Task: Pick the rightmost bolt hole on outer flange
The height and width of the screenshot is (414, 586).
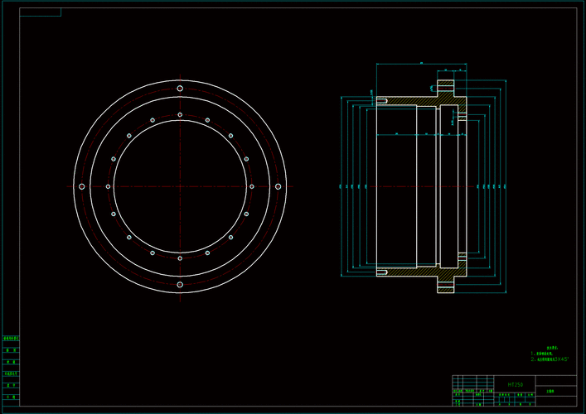Action: click(x=278, y=187)
